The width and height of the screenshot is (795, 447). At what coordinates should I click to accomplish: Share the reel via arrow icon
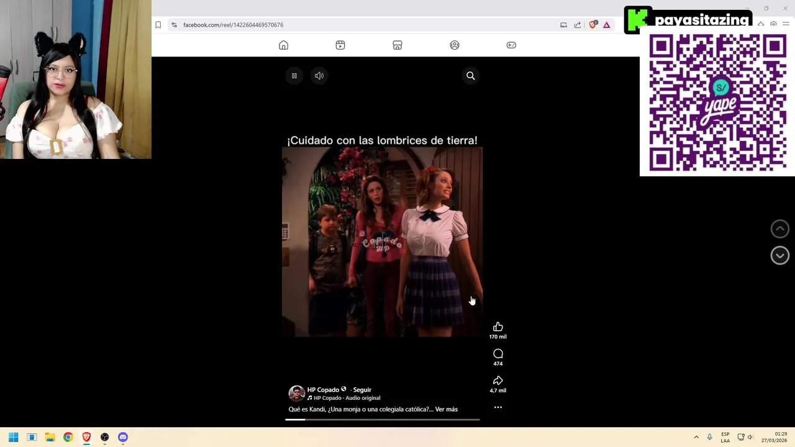pos(498,381)
